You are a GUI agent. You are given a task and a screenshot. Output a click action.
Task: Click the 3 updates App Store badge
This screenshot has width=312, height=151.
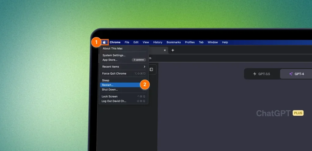coord(139,60)
